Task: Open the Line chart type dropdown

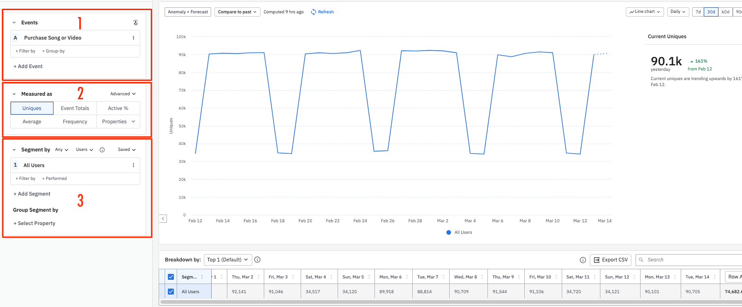Action: 644,12
